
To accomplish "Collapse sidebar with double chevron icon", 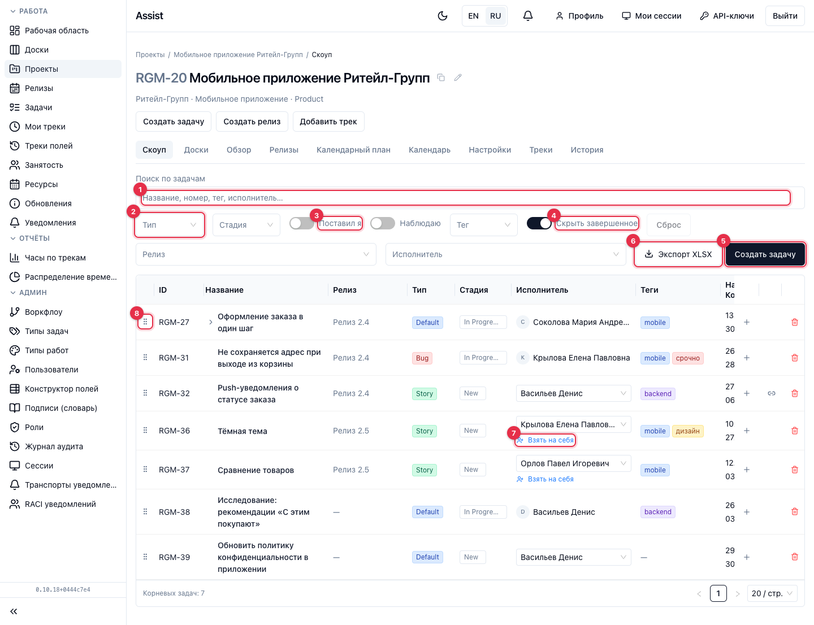I will (x=14, y=611).
